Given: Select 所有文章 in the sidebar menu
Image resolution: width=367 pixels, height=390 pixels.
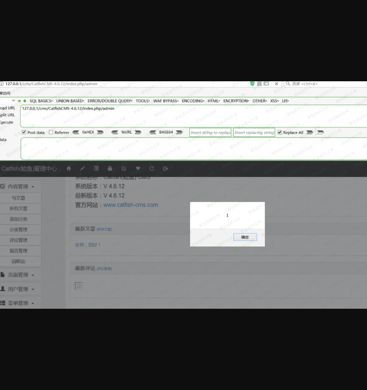Looking at the screenshot, I should click(19, 209).
